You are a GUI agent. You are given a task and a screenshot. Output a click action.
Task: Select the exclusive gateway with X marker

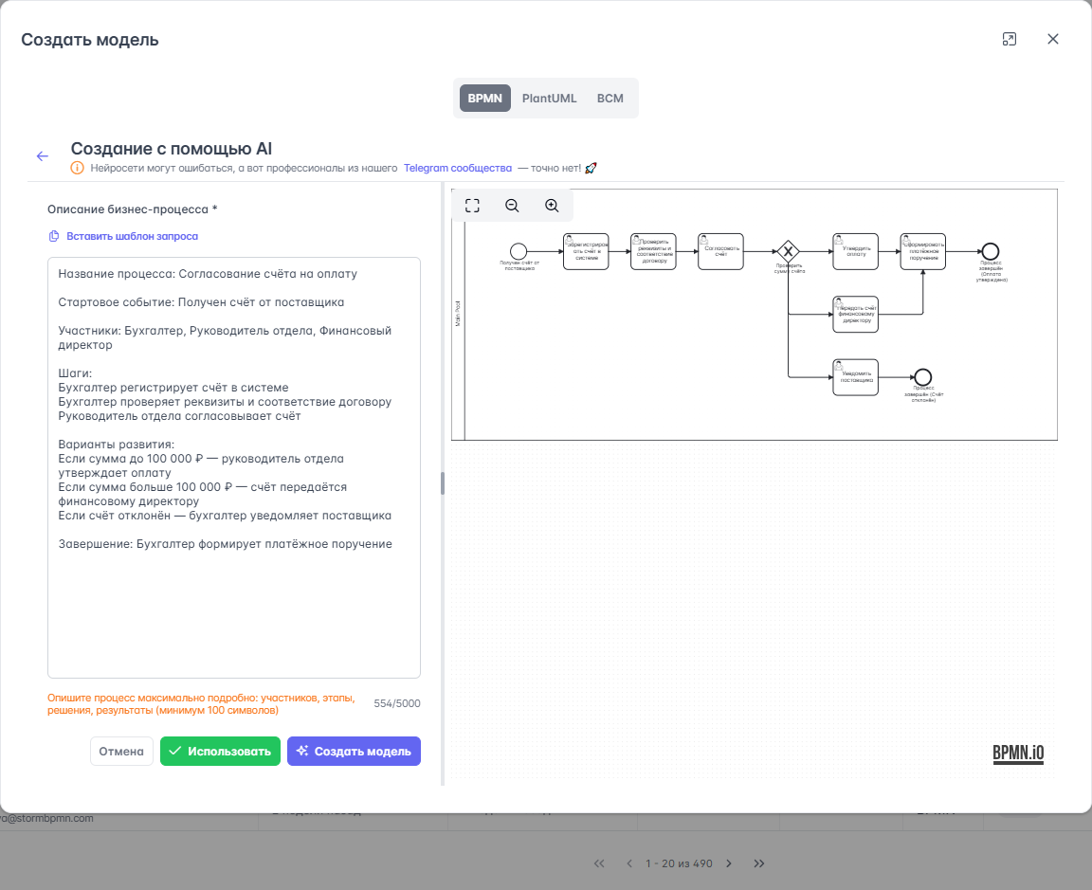coord(788,251)
